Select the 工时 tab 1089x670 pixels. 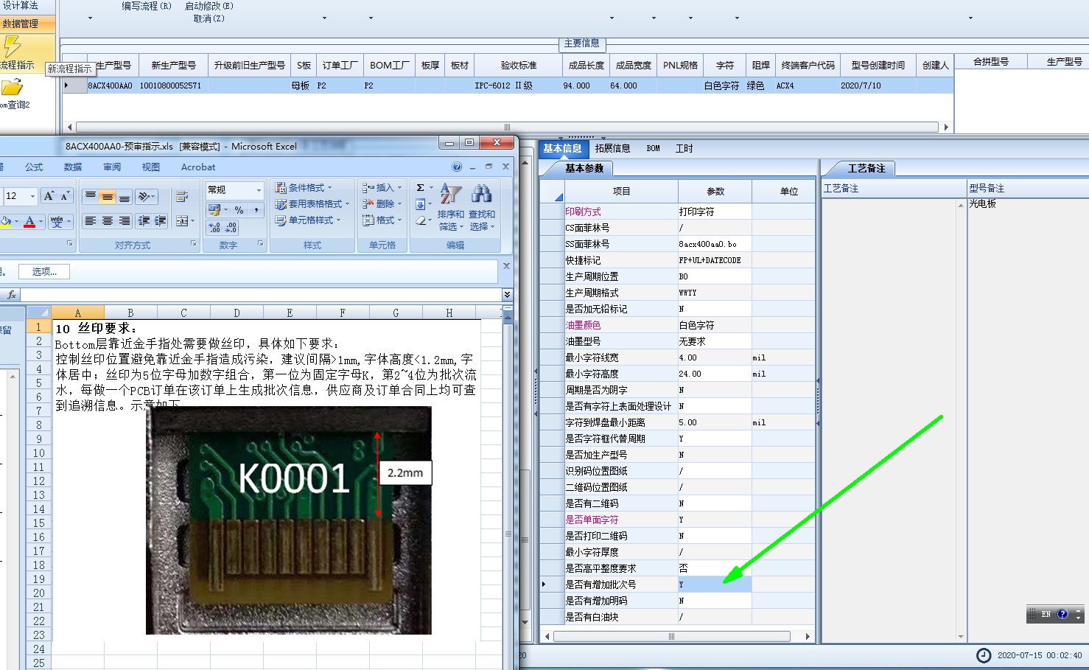click(x=684, y=148)
